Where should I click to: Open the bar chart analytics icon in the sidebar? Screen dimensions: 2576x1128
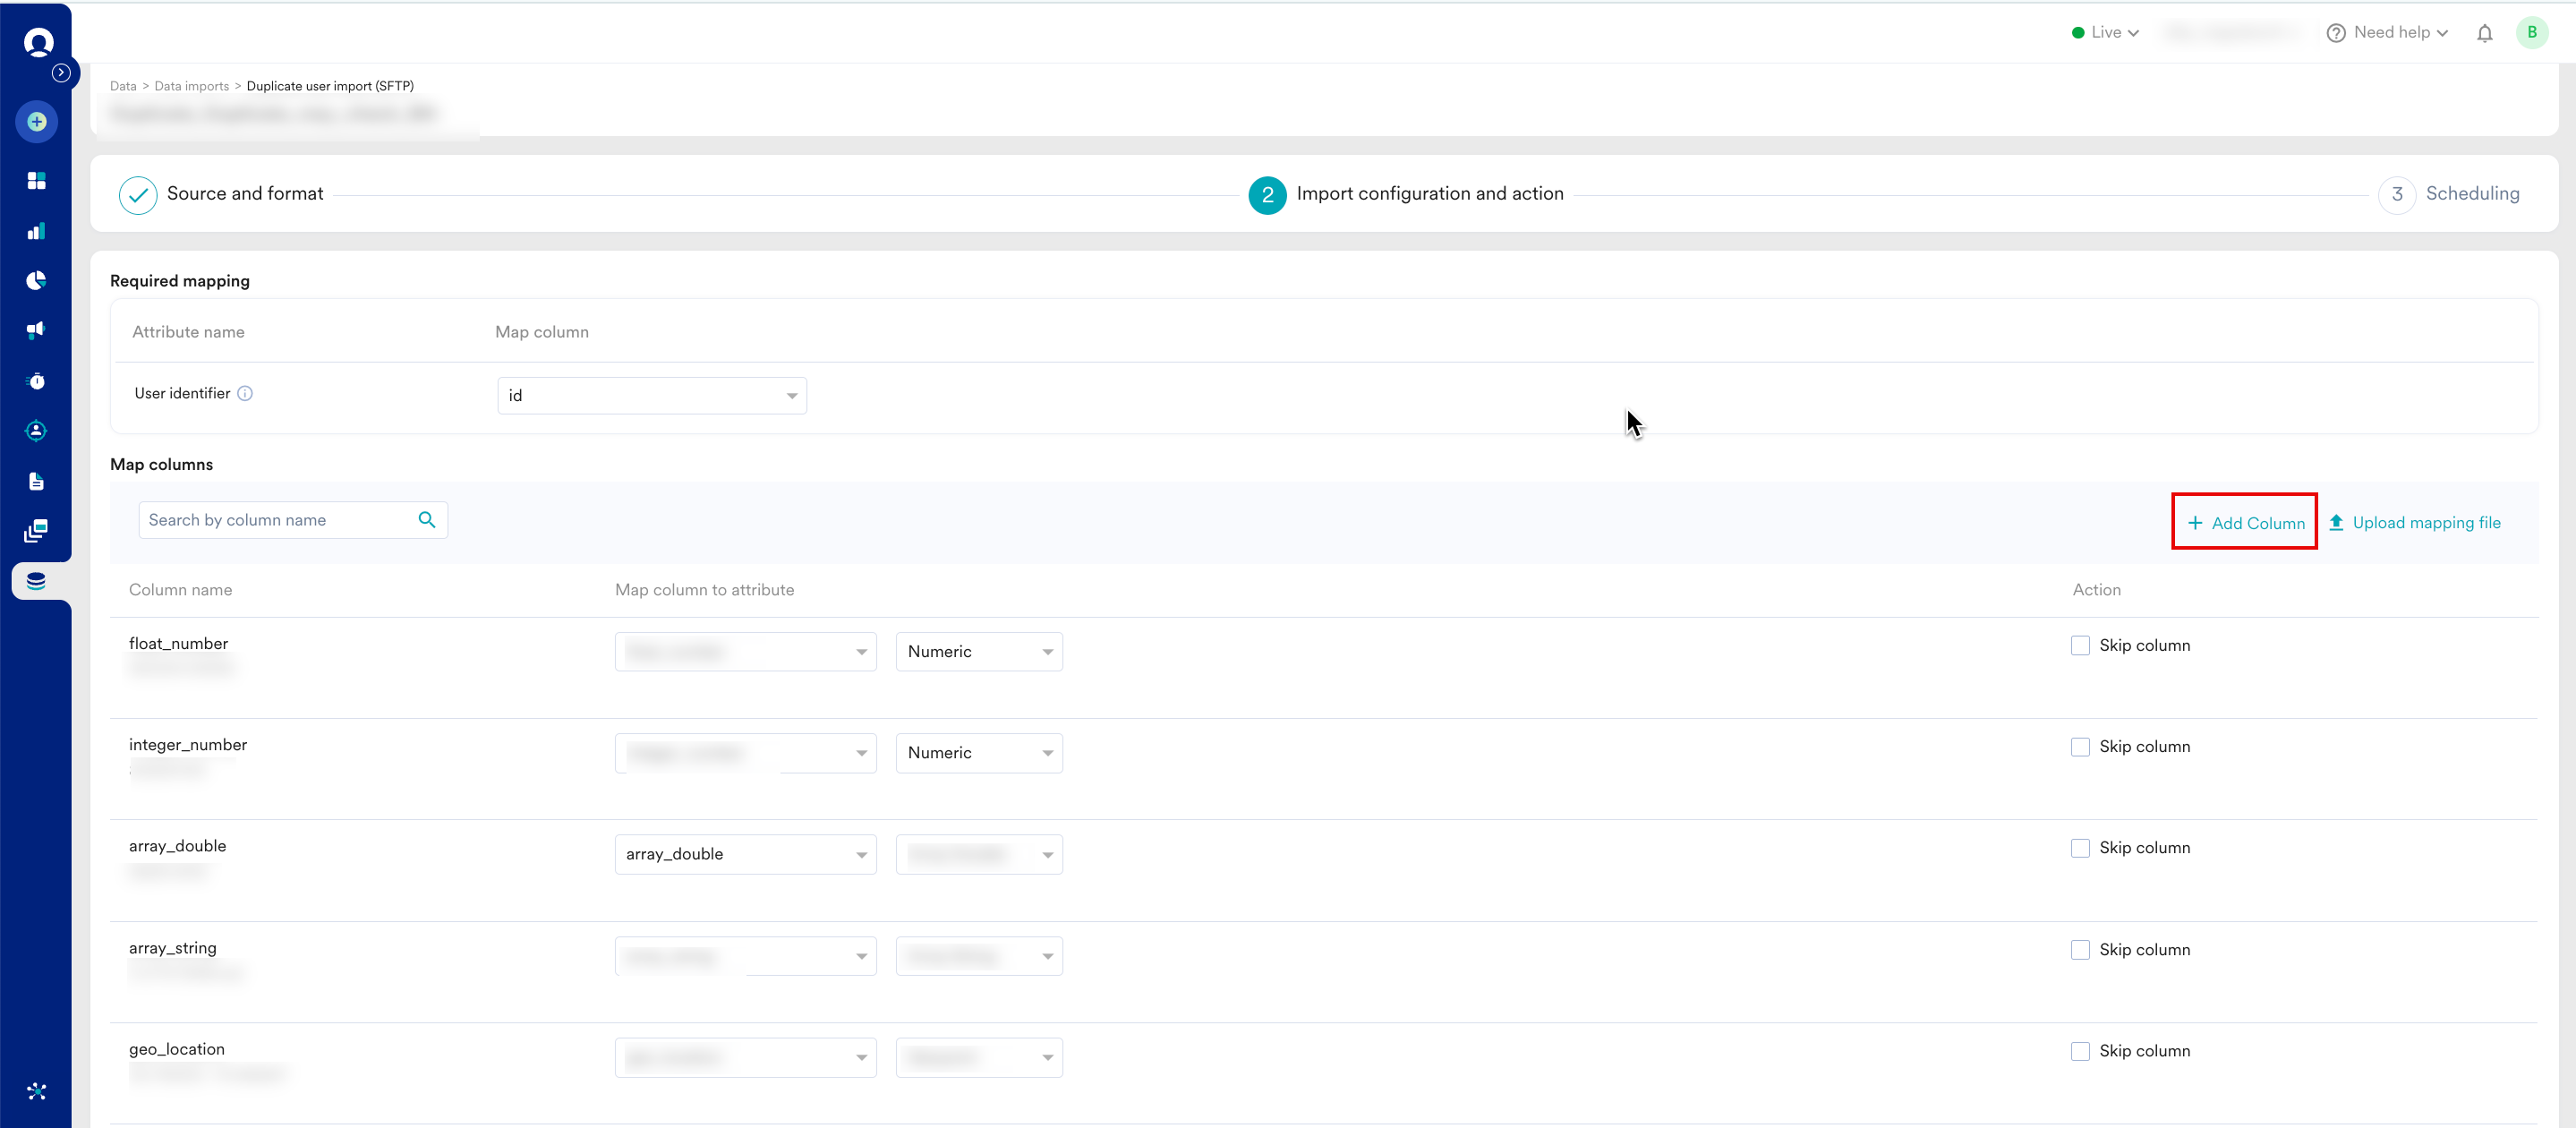37,231
